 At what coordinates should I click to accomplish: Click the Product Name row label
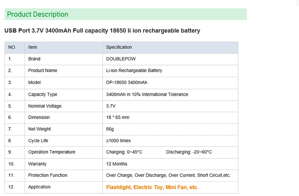point(43,70)
